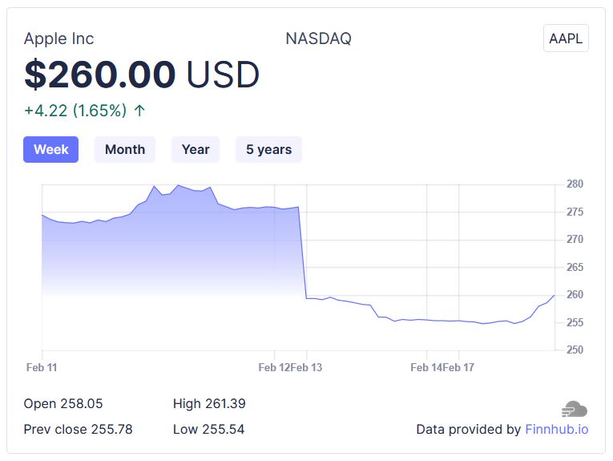Click the green up arrow indicator
This screenshot has height=461, width=613.
[139, 111]
